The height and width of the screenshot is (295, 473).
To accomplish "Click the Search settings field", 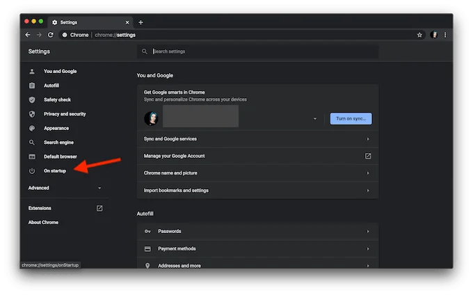I will coord(258,51).
